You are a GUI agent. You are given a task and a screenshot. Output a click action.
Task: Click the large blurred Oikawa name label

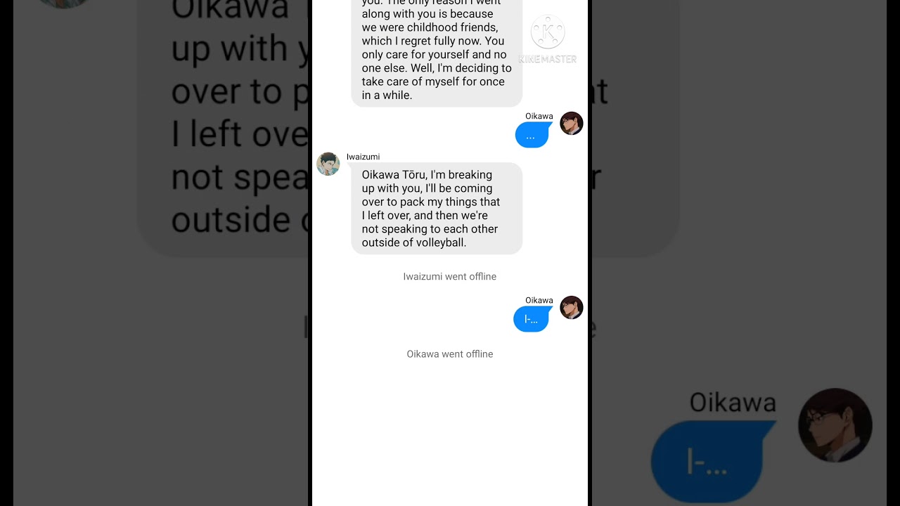pyautogui.click(x=733, y=403)
